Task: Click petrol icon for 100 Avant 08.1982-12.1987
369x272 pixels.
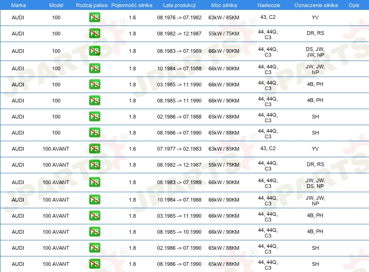Action: (94, 165)
